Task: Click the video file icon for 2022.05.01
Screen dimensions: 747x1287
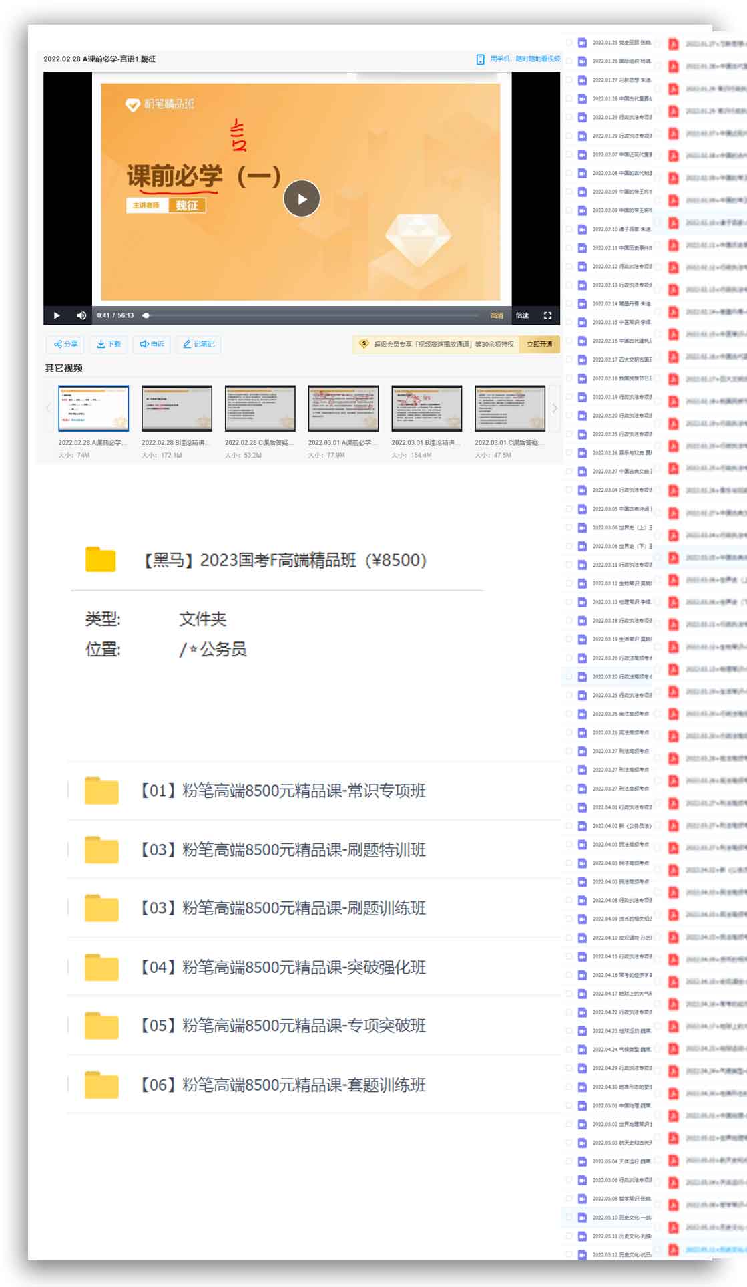Action: (x=582, y=1106)
